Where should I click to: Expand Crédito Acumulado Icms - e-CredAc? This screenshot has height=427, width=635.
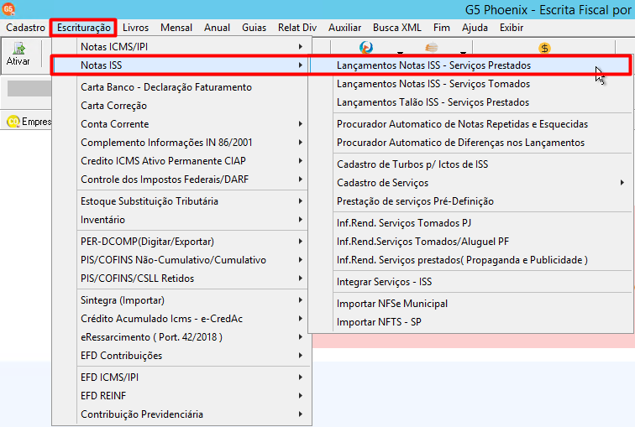(x=181, y=319)
